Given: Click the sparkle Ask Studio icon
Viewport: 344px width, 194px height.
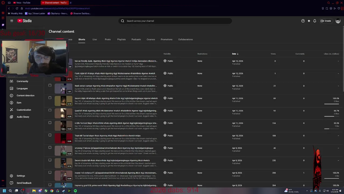Looking at the screenshot, I should pos(309,21).
